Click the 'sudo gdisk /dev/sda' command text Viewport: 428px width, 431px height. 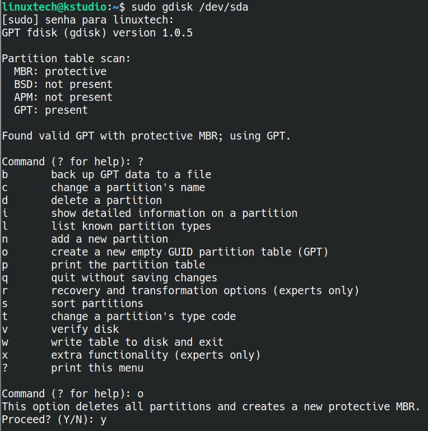190,7
